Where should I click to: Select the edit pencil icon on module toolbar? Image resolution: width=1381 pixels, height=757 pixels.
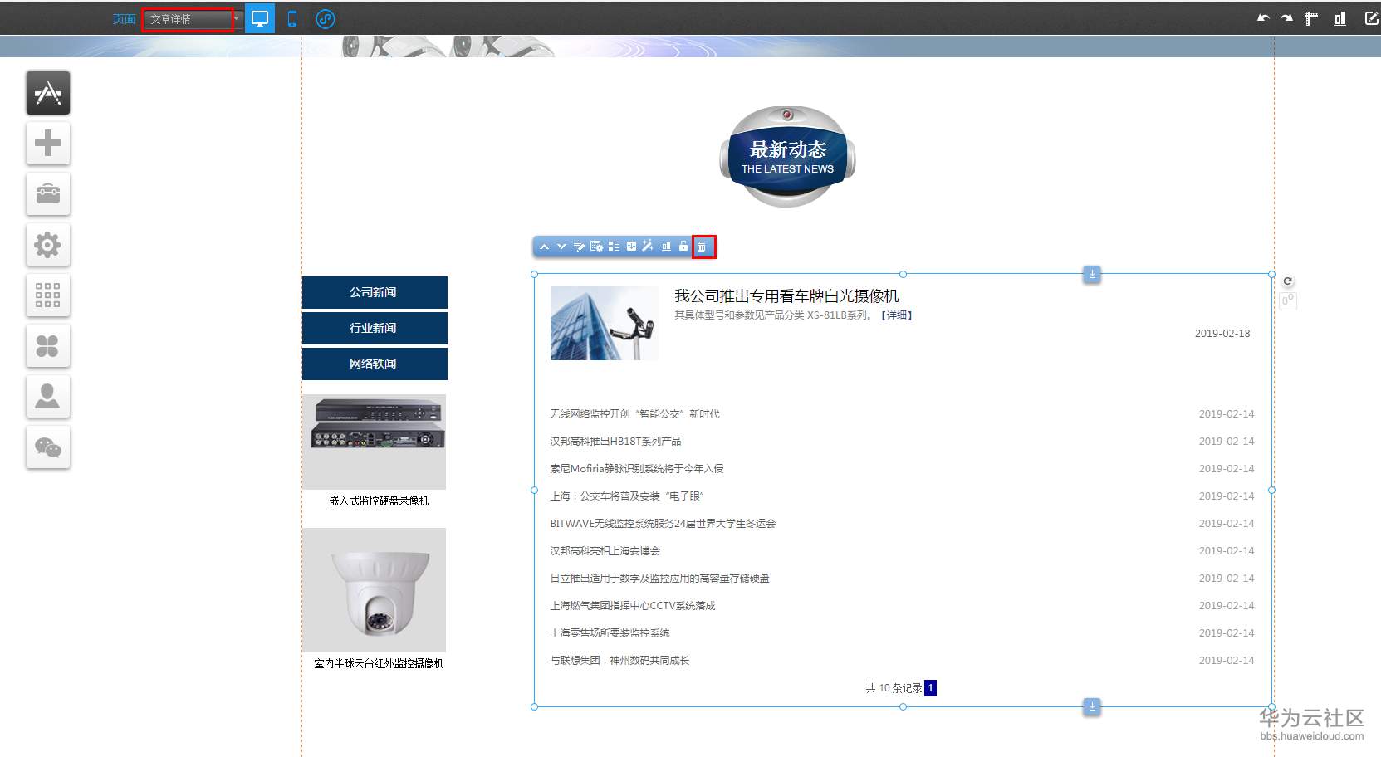(578, 246)
